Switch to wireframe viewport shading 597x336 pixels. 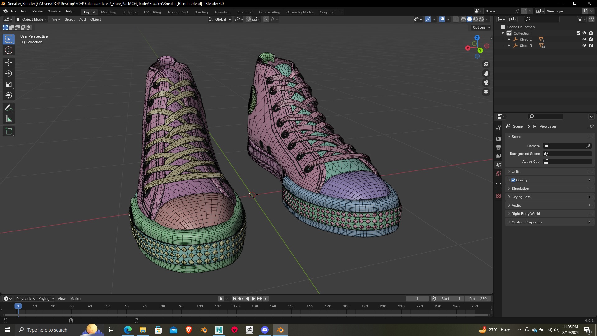[x=463, y=19]
